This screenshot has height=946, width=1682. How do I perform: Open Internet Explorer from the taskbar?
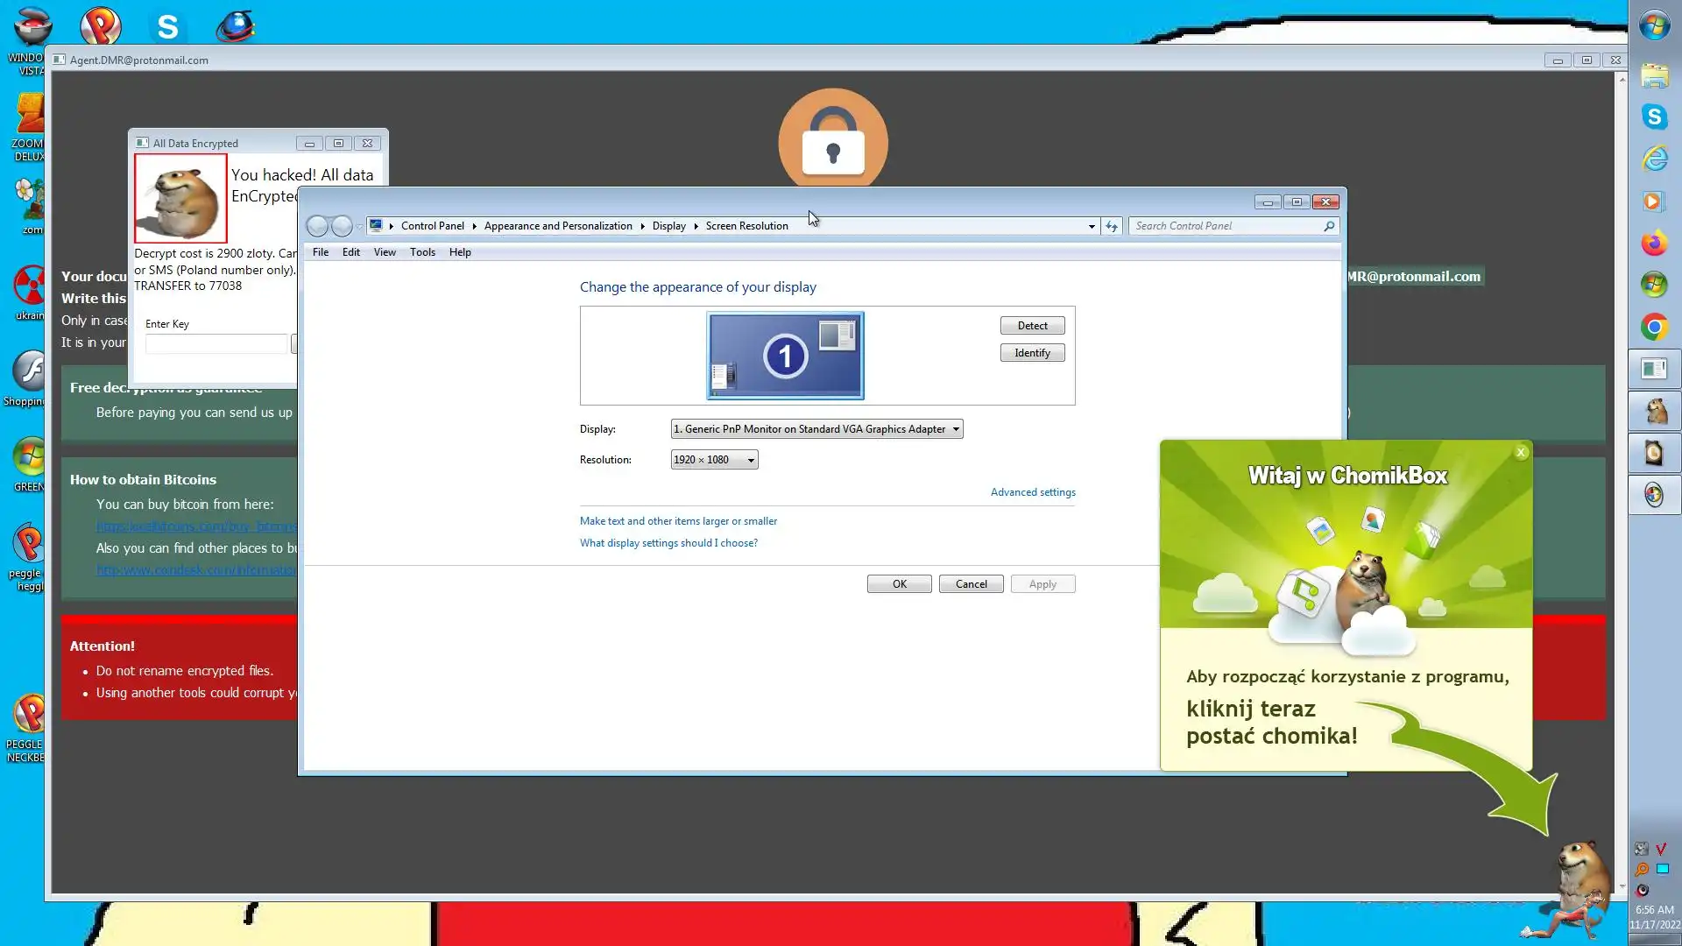point(1654,159)
